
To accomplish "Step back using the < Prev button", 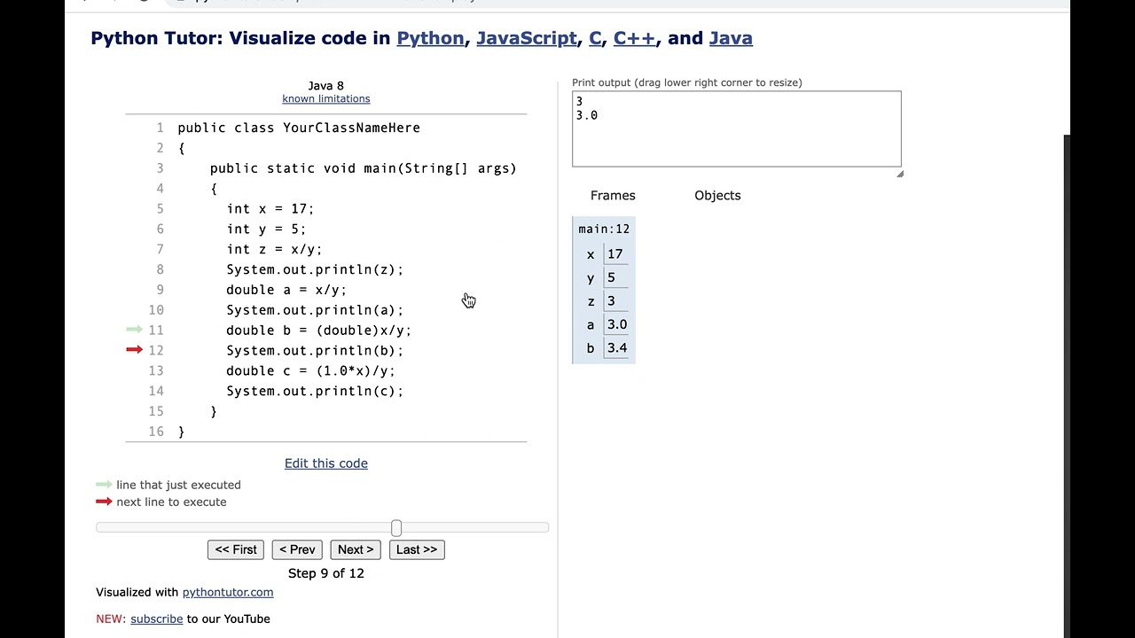I will click(x=297, y=549).
